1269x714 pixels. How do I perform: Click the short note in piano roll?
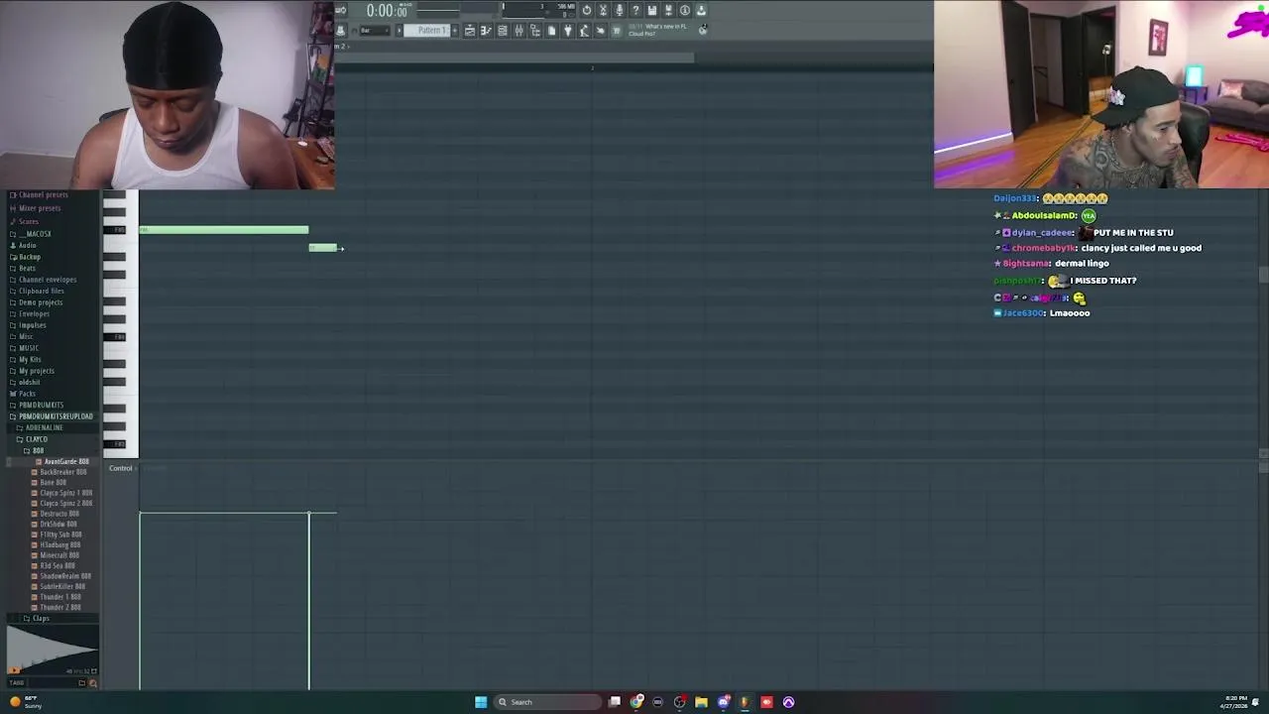323,248
